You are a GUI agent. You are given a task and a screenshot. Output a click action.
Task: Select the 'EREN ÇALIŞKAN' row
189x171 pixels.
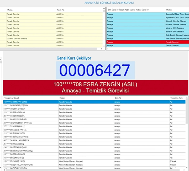click(94, 147)
